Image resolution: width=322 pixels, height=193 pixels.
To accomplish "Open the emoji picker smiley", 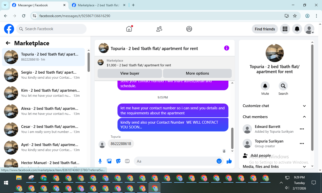I will 219,161.
